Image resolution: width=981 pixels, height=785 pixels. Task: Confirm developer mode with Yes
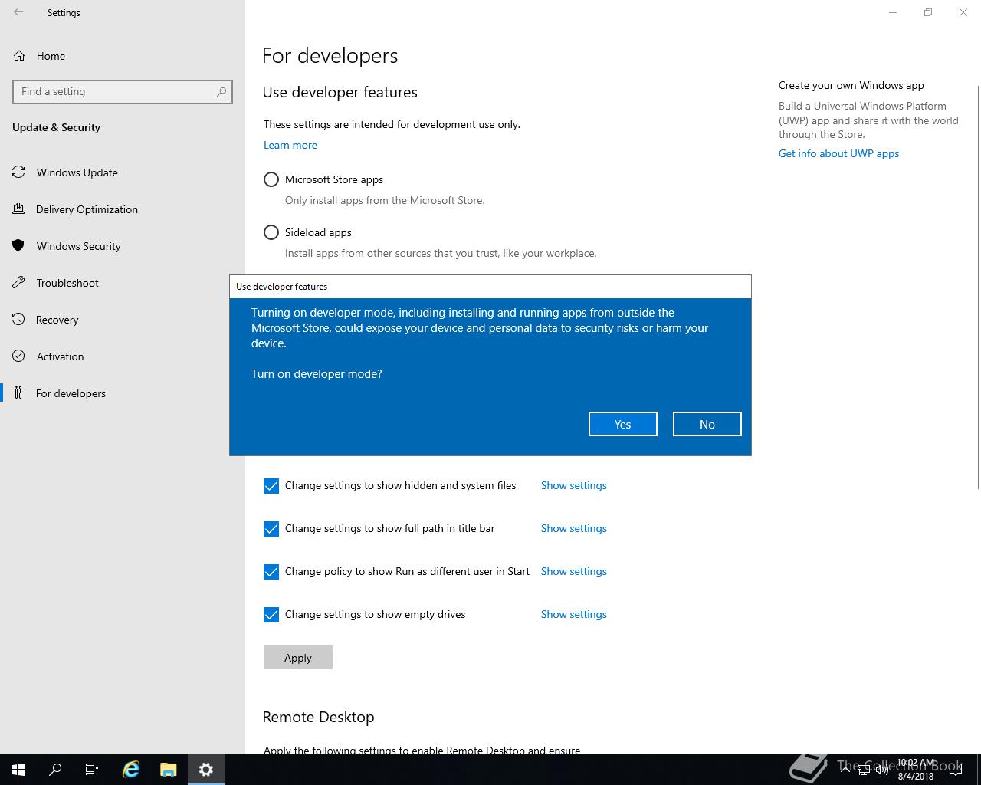click(623, 424)
